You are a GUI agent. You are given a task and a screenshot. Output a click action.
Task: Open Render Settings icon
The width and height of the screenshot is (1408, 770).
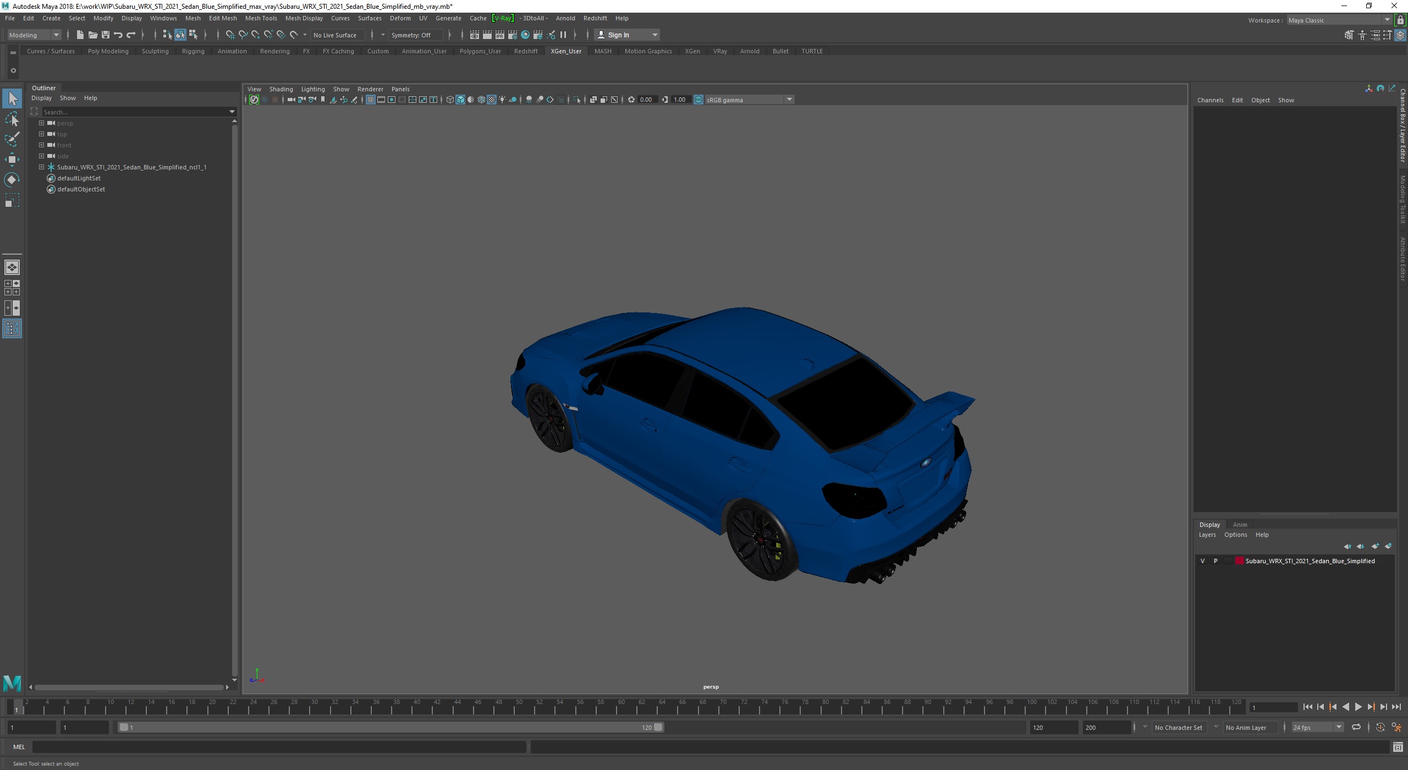(512, 35)
